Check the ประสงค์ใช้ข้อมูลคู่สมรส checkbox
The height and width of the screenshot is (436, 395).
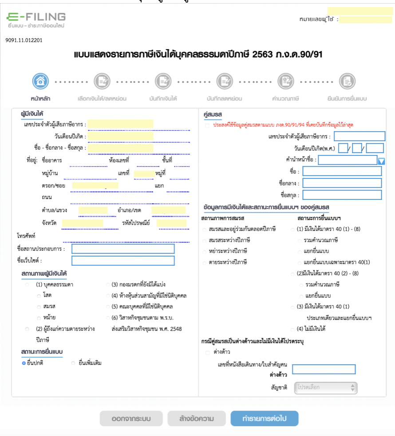[x=207, y=125]
